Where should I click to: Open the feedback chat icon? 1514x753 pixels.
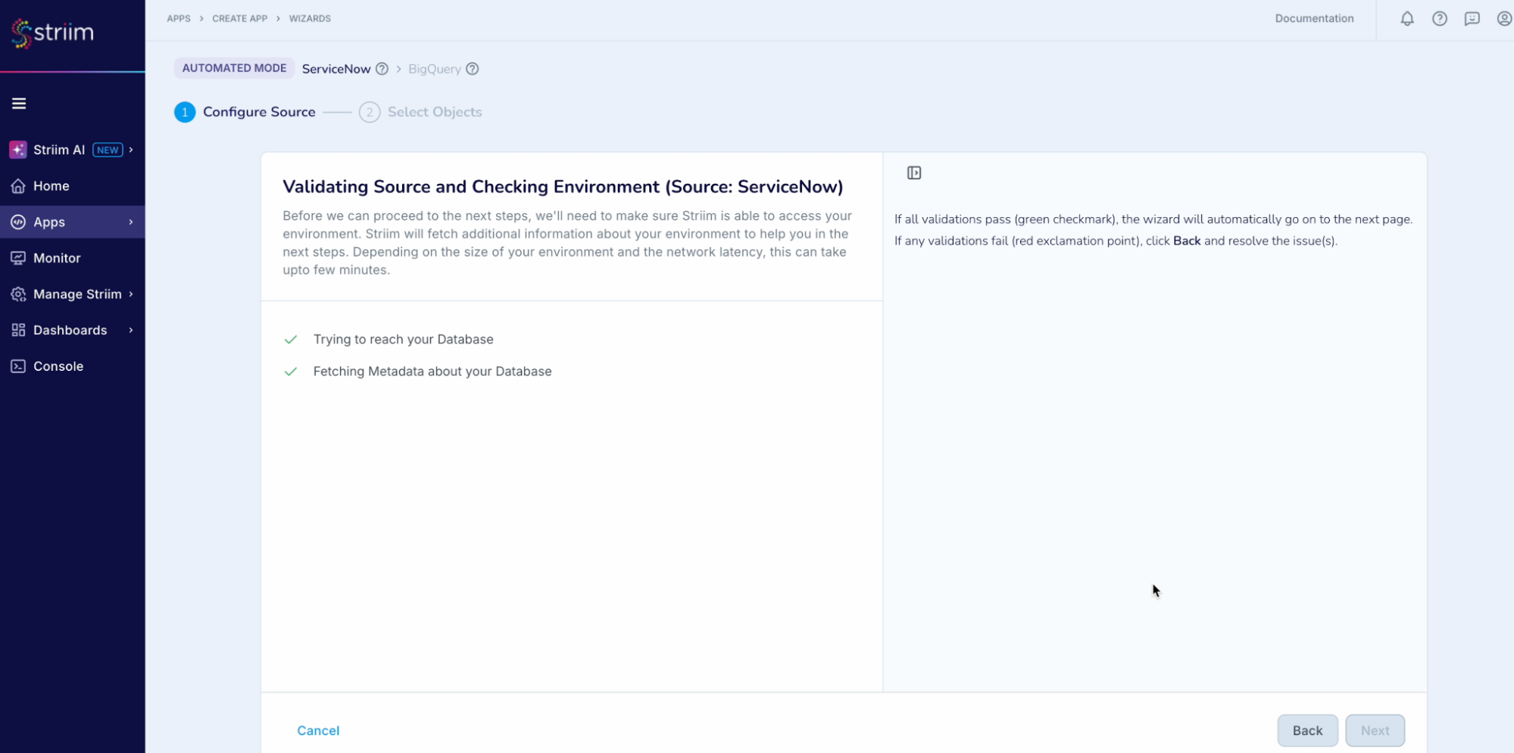pyautogui.click(x=1472, y=19)
